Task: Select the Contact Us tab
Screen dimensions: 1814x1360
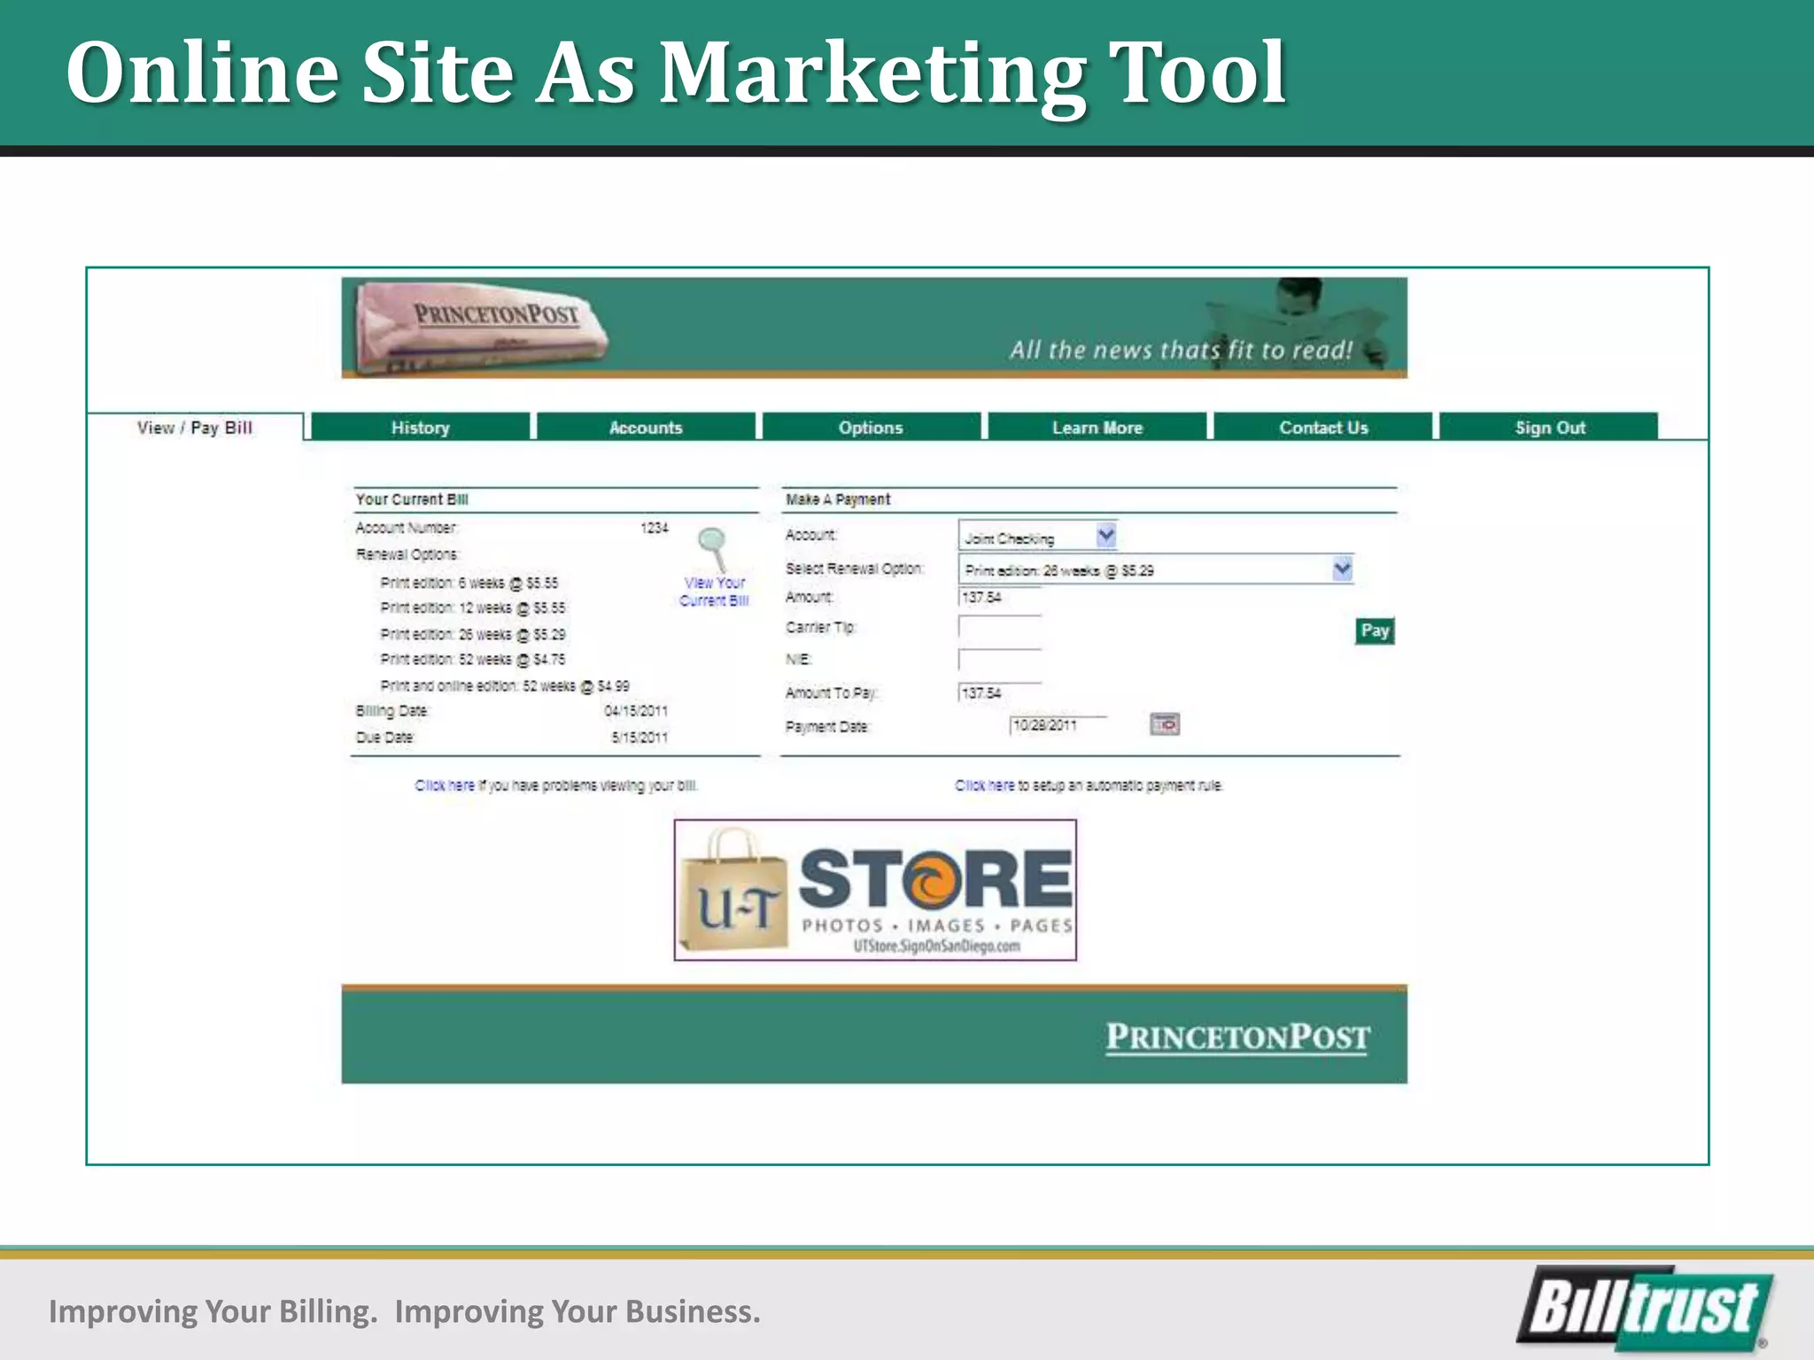Action: [1322, 427]
